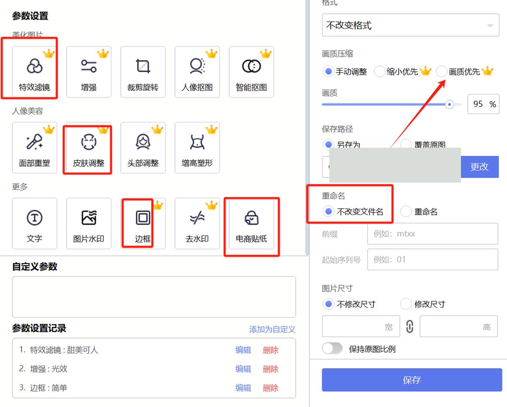
Task: Open the 特效滤镜 effect filter tool
Action: [x=35, y=72]
